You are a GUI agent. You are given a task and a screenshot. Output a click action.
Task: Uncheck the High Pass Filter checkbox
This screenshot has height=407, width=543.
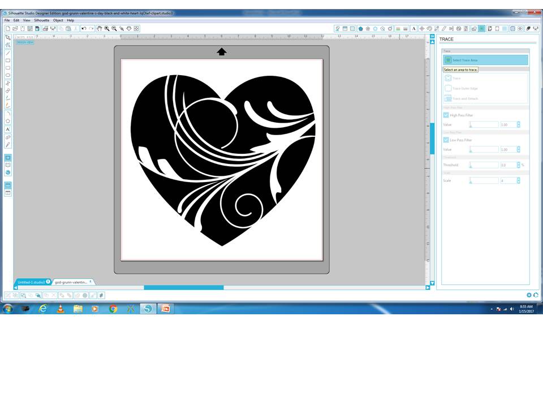(446, 115)
